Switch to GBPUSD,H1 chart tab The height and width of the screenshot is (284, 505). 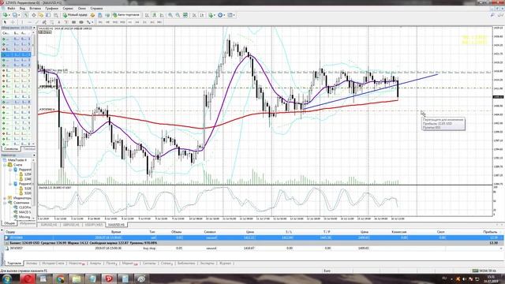click(71, 224)
